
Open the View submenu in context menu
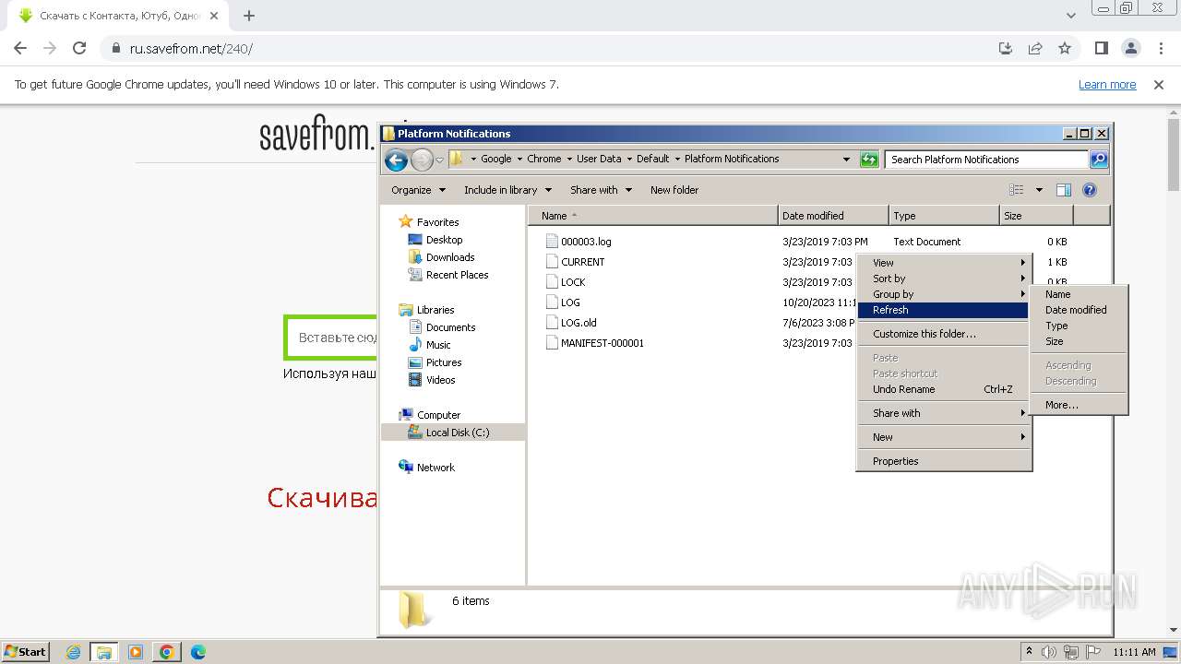943,263
